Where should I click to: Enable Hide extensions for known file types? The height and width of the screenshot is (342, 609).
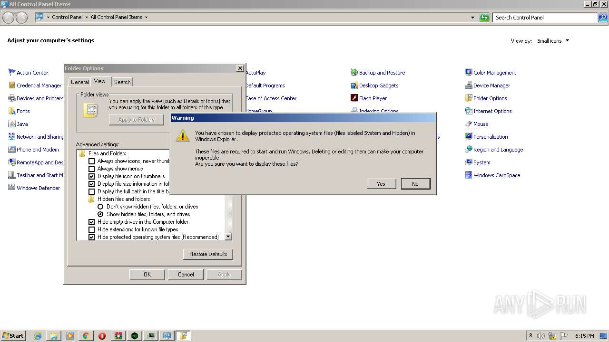[92, 229]
